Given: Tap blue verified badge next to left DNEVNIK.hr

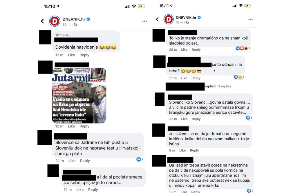Looking at the screenshot, I should pos(88,19).
